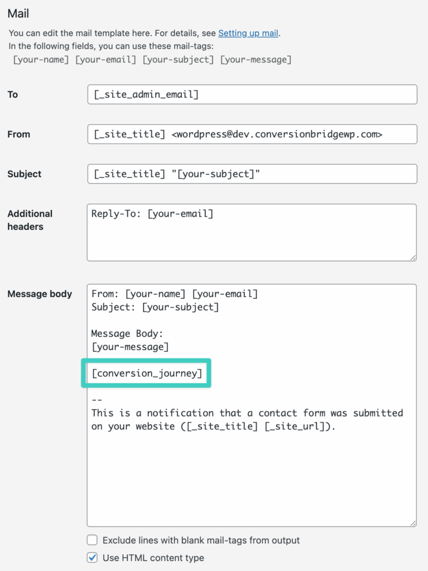Click the From field label

tap(19, 134)
